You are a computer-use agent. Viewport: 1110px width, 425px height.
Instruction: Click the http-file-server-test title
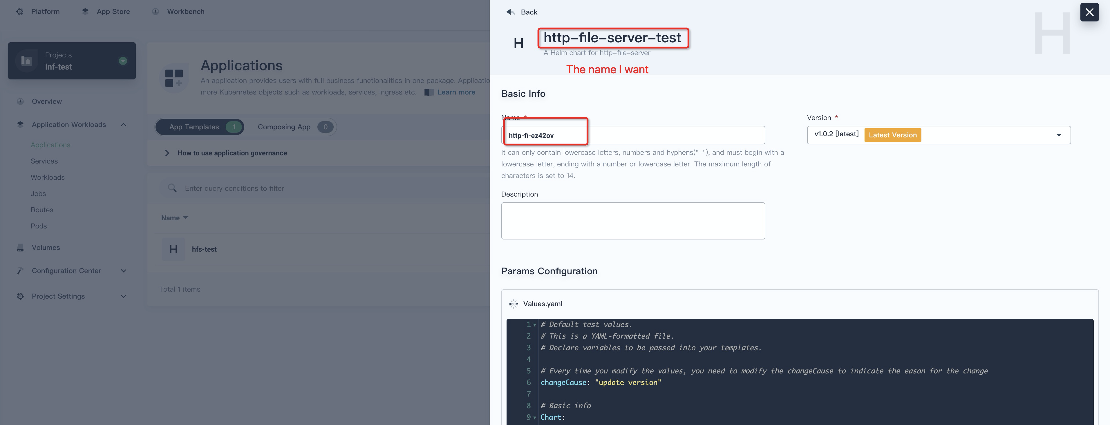pyautogui.click(x=612, y=37)
